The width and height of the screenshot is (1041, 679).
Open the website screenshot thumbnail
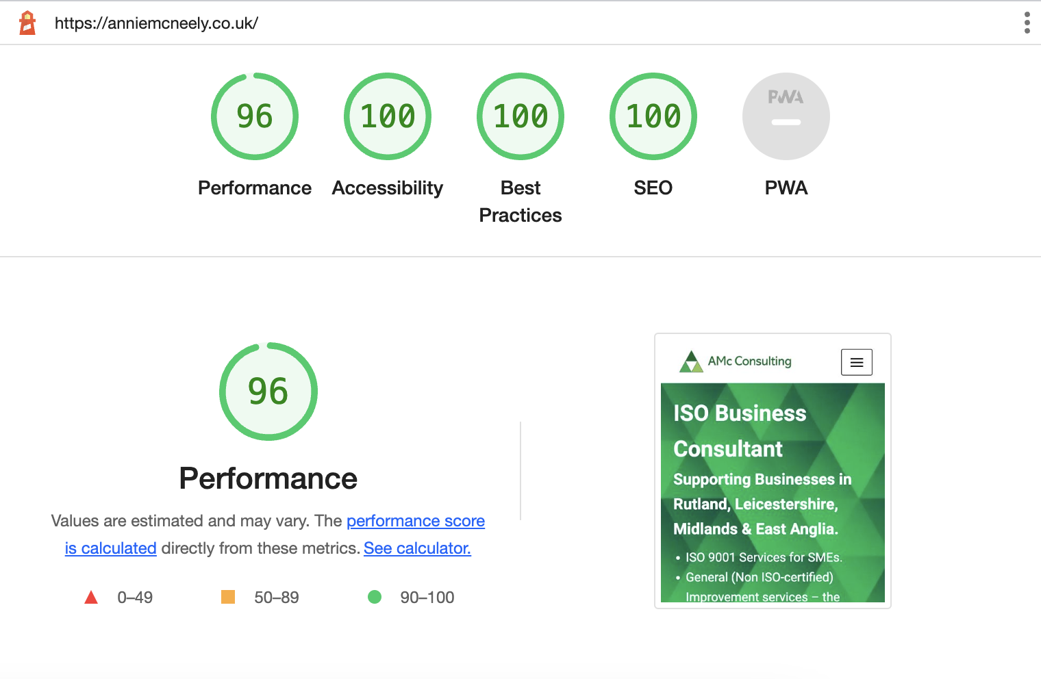click(x=773, y=491)
